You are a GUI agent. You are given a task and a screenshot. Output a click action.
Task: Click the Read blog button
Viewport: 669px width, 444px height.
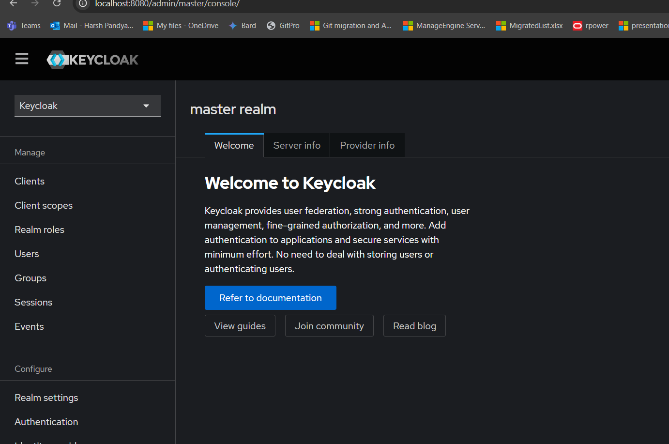(x=414, y=326)
